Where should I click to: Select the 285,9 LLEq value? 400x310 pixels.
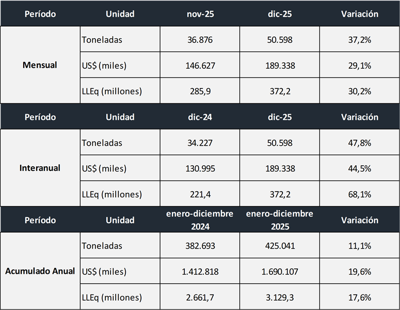pos(200,91)
